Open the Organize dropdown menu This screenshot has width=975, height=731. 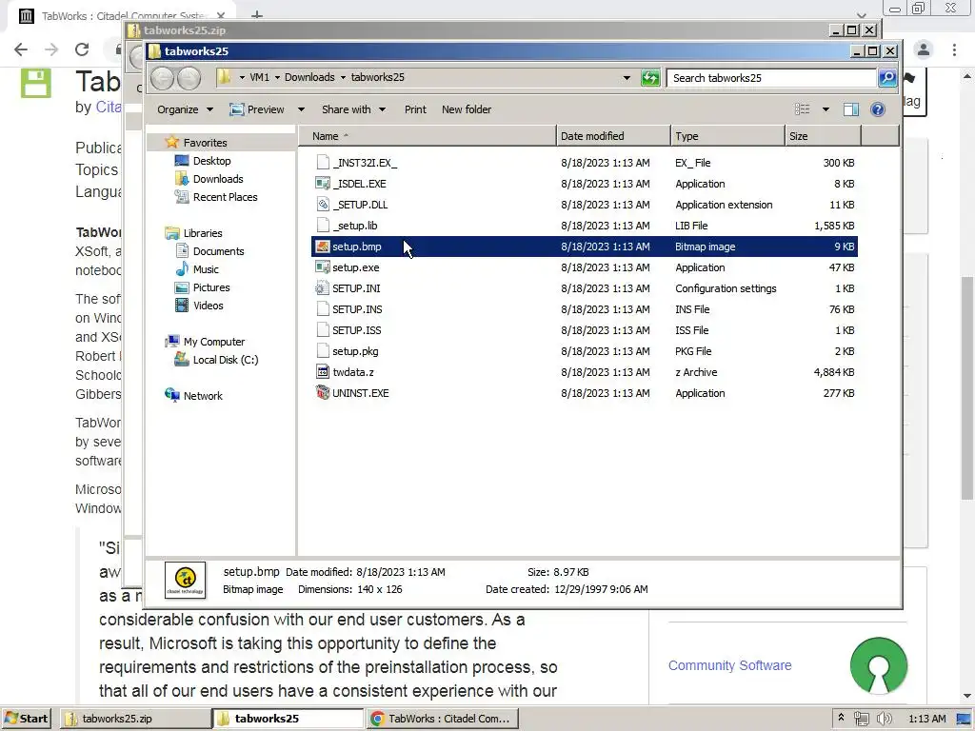tap(186, 109)
